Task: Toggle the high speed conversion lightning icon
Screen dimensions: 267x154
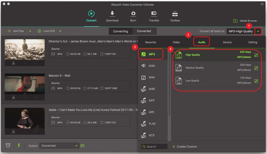Action: [x=19, y=145]
